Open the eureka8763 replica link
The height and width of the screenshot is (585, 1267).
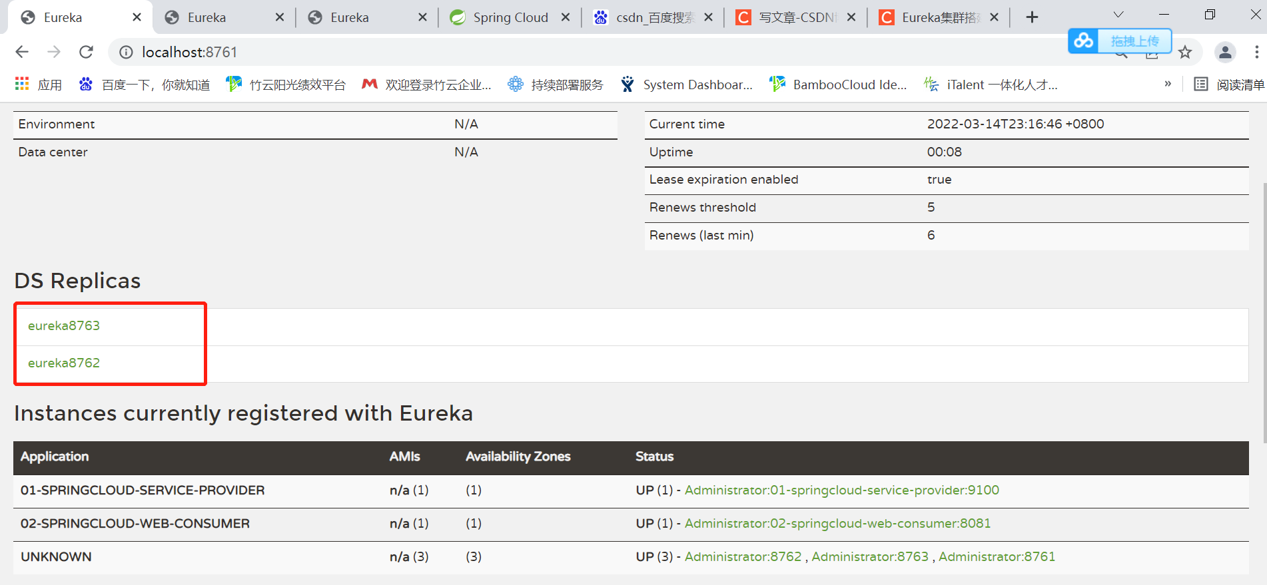[64, 325]
